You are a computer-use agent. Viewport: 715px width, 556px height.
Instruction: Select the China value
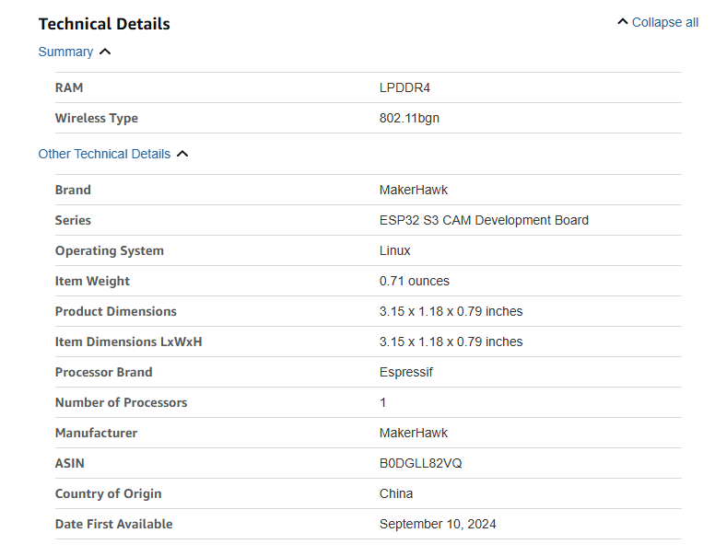tap(396, 493)
